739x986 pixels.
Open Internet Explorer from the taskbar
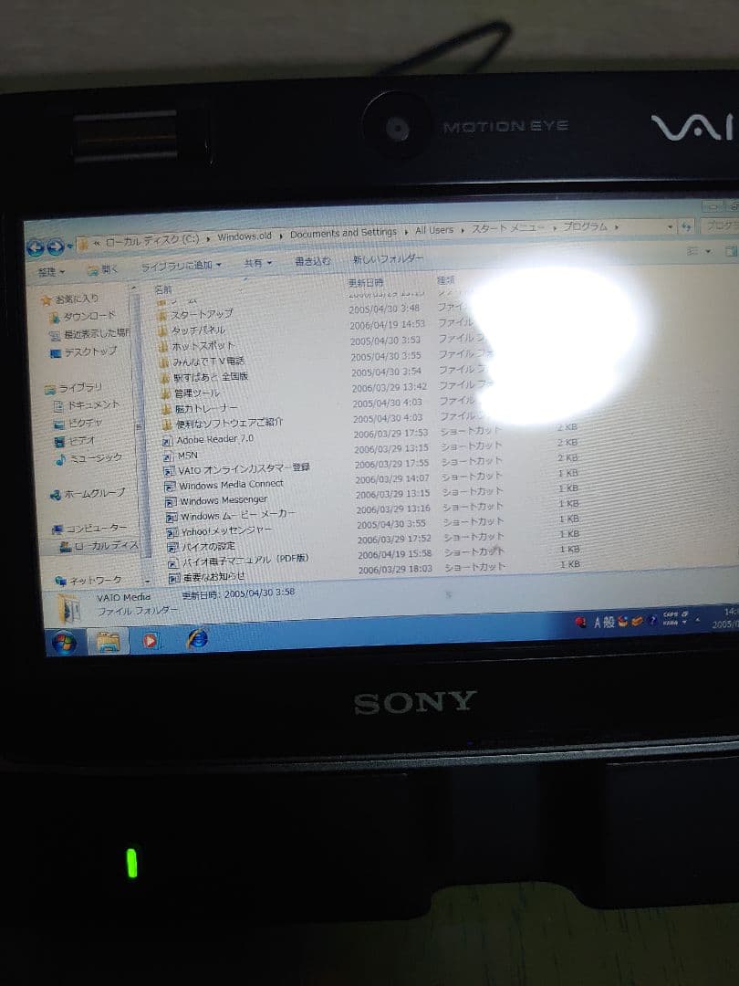pos(197,638)
